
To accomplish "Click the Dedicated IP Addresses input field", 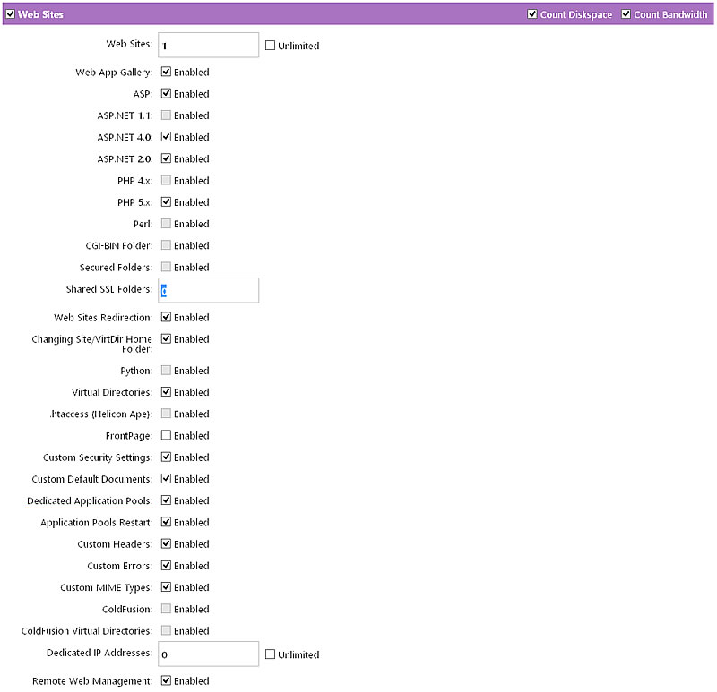I will (209, 654).
